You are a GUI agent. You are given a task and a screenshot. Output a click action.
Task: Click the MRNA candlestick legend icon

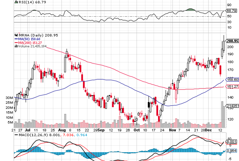[x=16, y=35]
